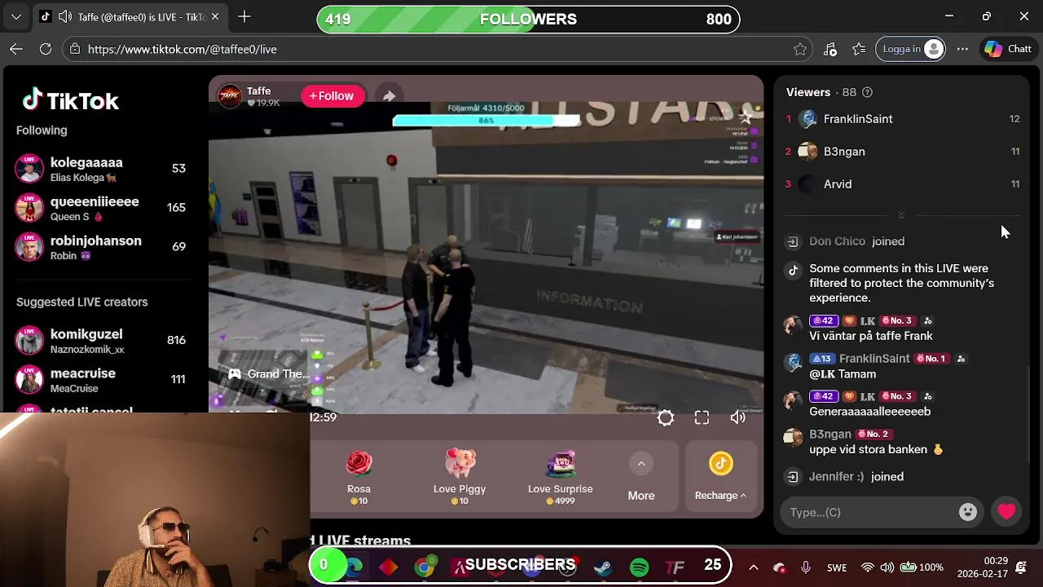Reload the TikTok live page

coord(46,49)
